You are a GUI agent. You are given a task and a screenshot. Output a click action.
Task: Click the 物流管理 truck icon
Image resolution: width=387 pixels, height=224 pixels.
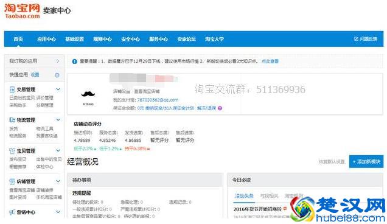[12, 120]
